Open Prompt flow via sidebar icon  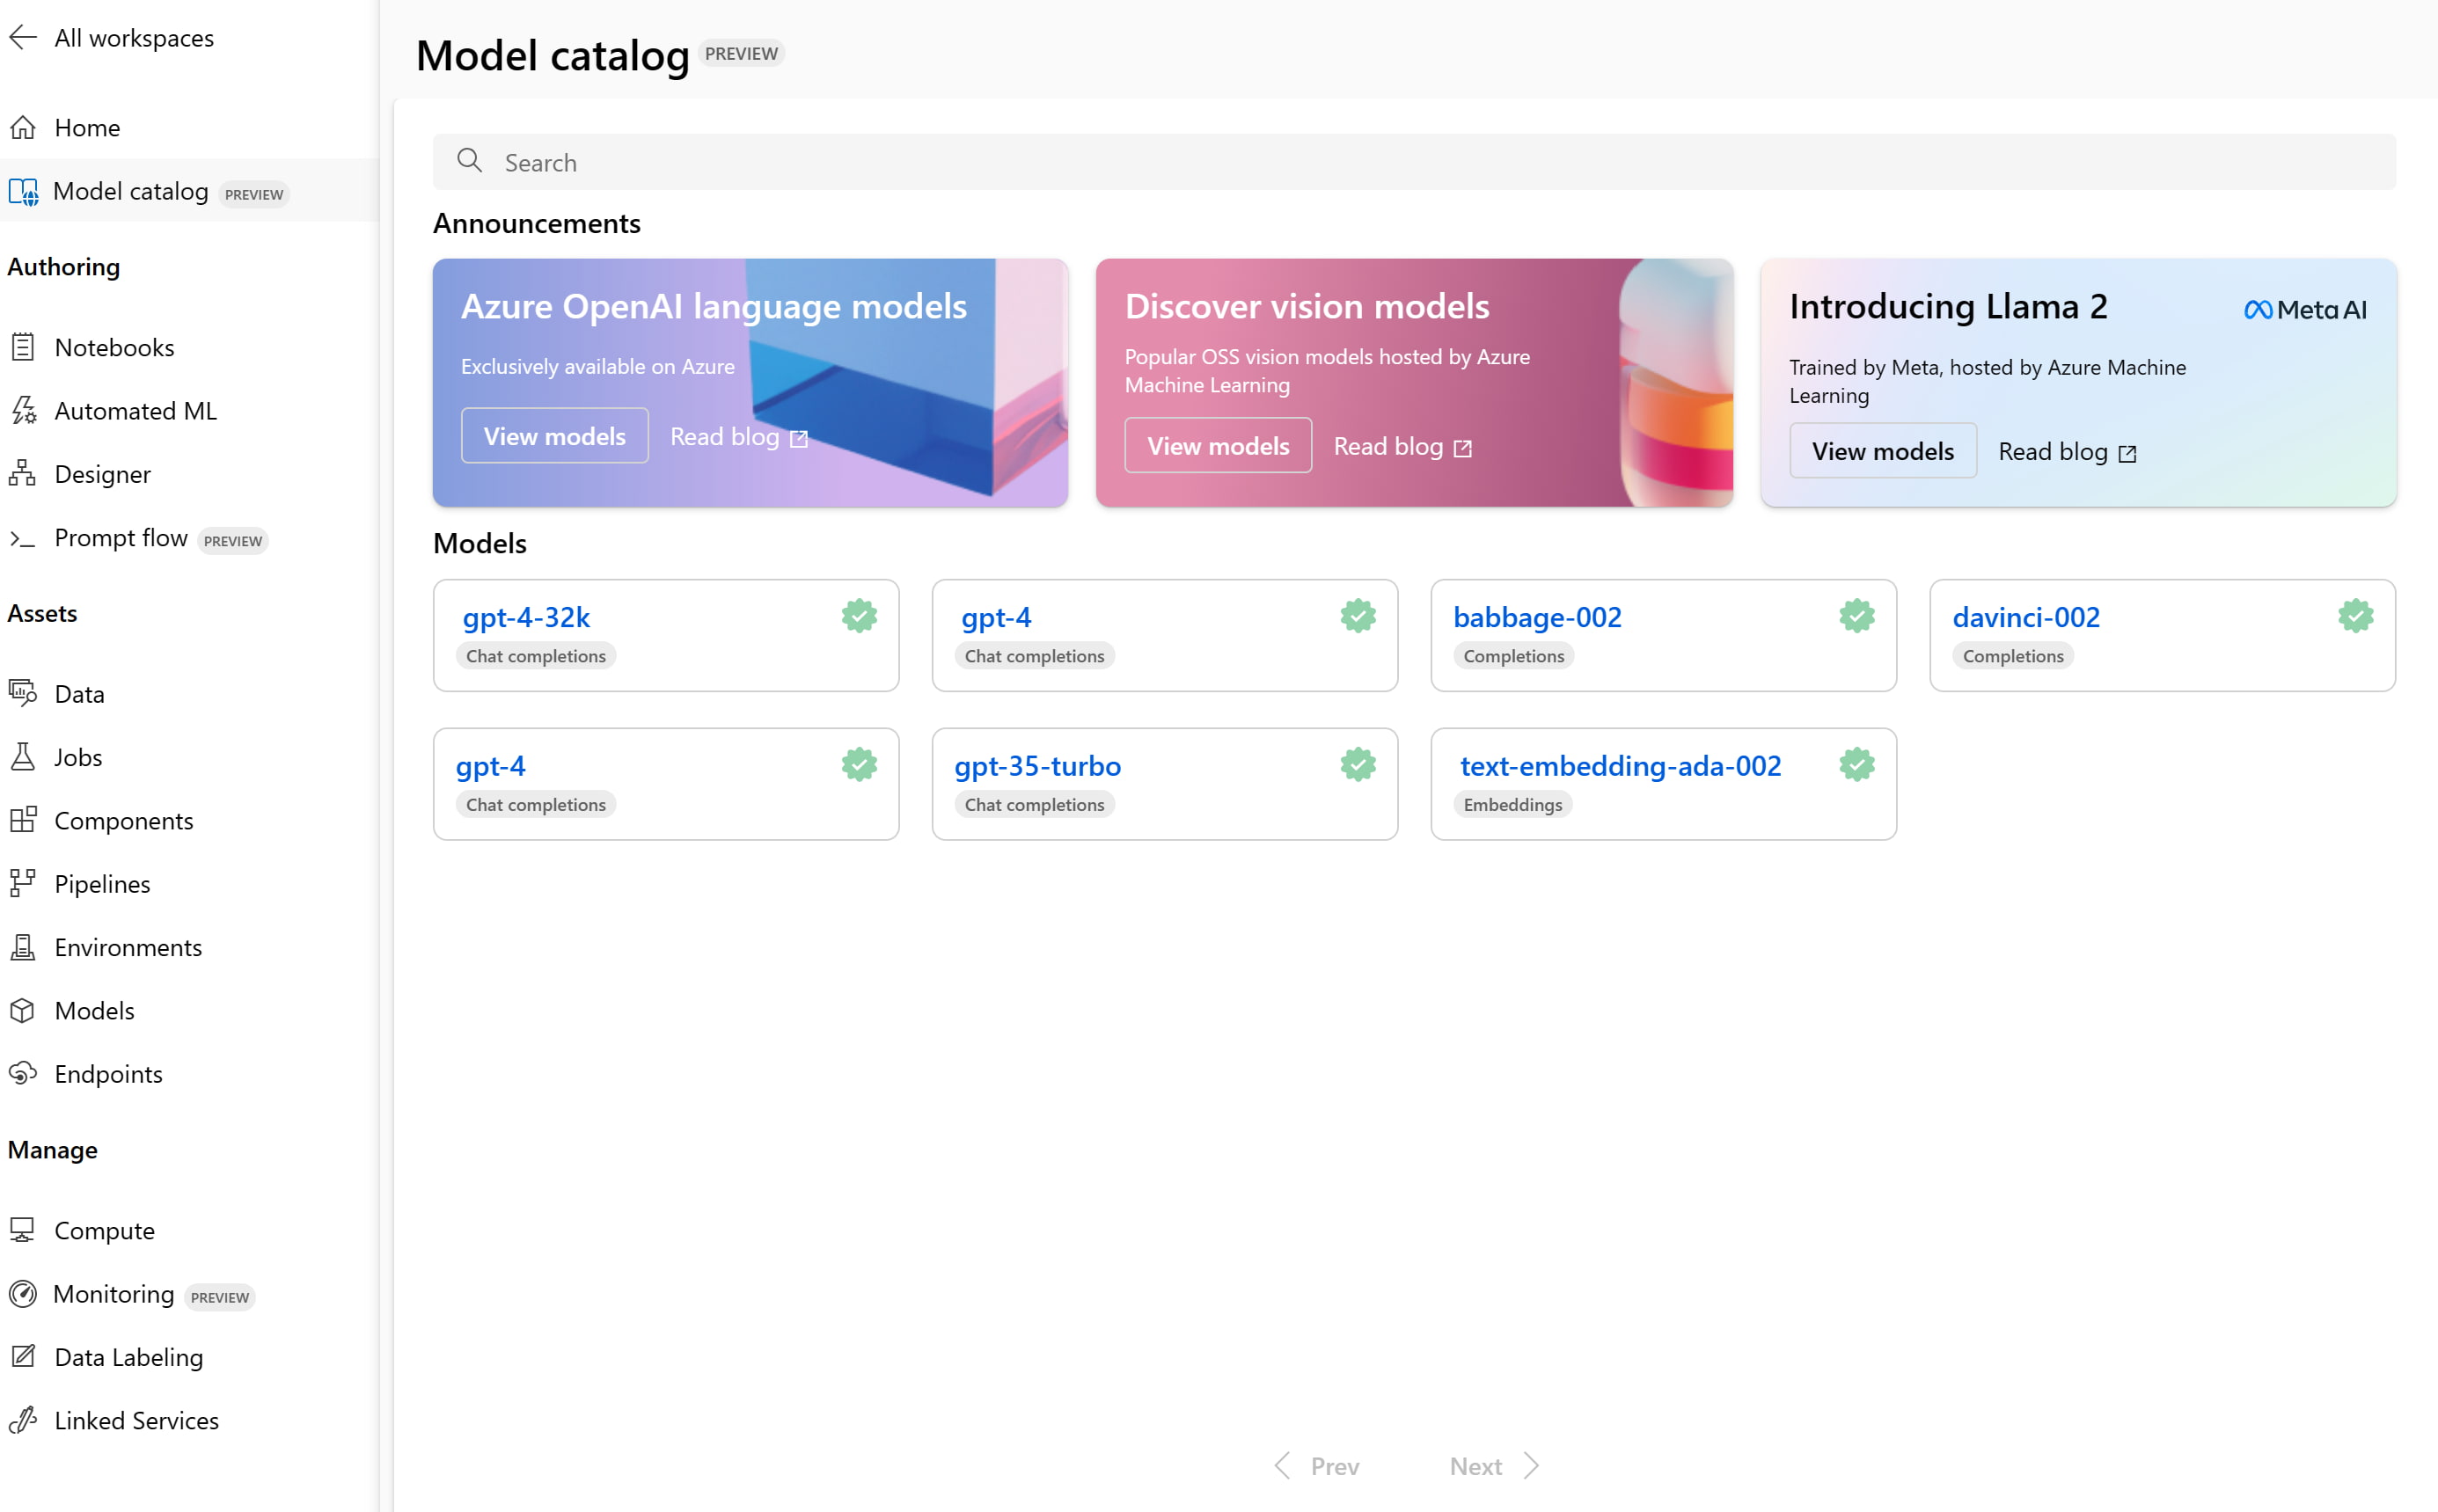pyautogui.click(x=25, y=537)
